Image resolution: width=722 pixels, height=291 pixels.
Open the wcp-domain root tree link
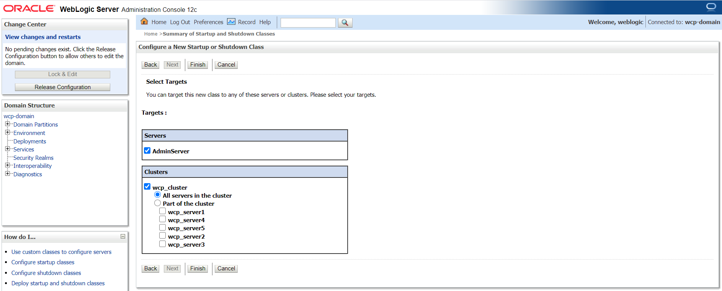pyautogui.click(x=19, y=116)
